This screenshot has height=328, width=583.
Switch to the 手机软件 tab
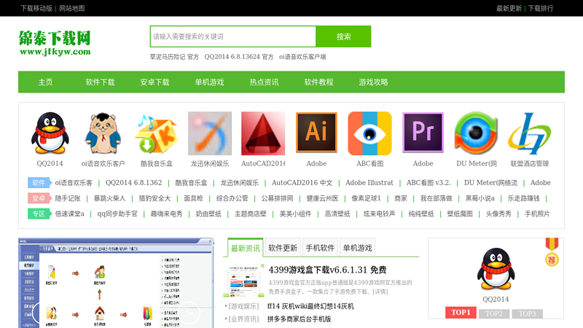pyautogui.click(x=320, y=248)
